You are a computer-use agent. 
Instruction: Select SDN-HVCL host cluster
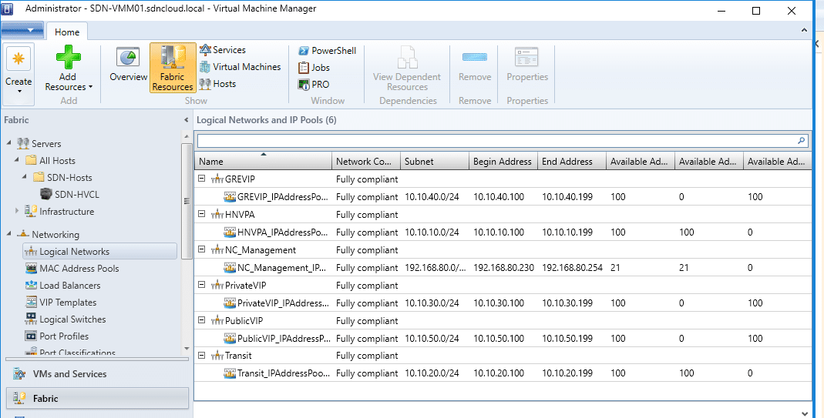(x=70, y=194)
